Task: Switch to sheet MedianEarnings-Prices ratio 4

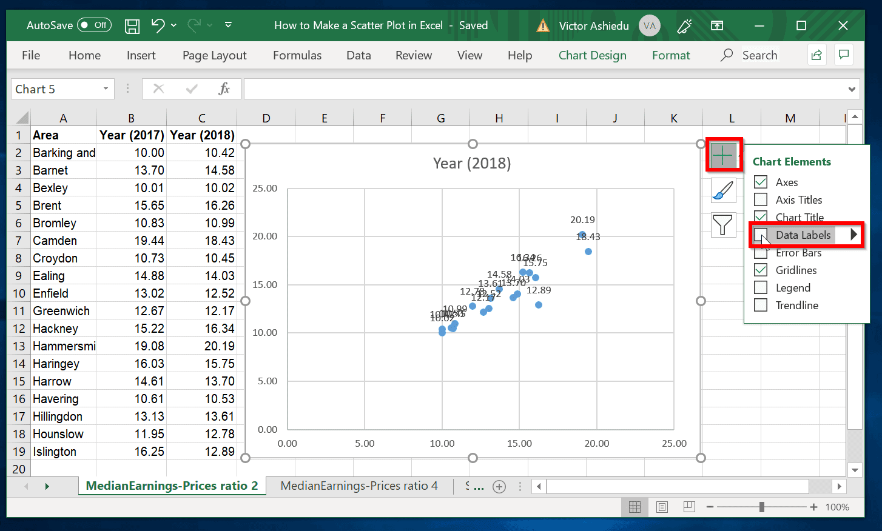Action: point(360,486)
